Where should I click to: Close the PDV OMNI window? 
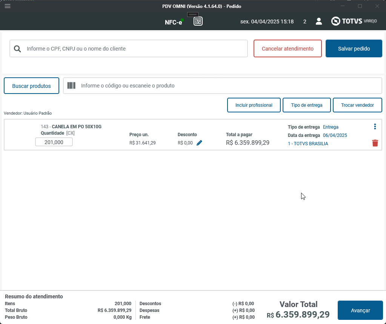tap(377, 6)
